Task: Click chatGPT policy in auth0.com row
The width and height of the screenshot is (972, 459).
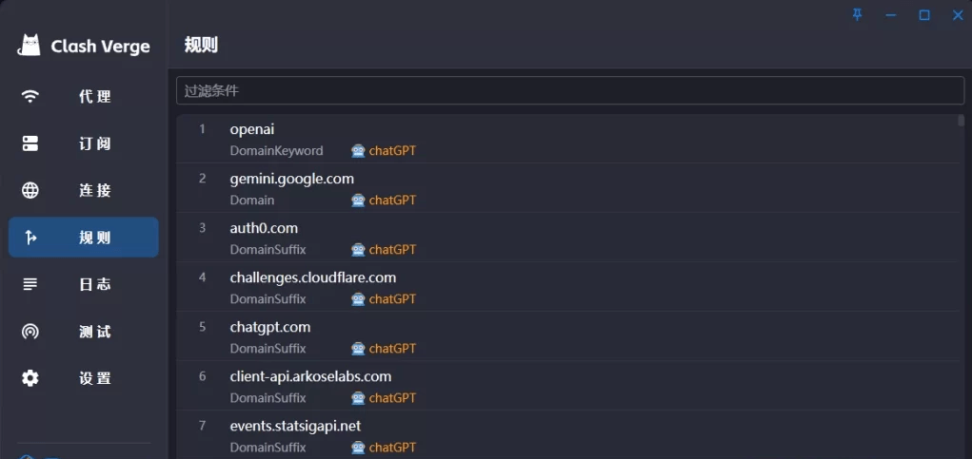Action: (392, 250)
